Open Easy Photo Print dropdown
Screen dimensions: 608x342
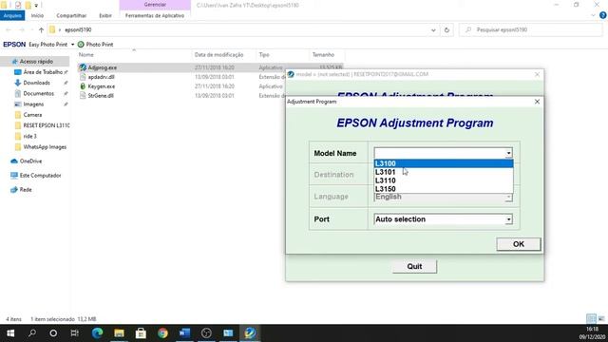click(72, 45)
